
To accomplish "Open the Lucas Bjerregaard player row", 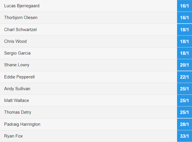I will click(x=89, y=6).
